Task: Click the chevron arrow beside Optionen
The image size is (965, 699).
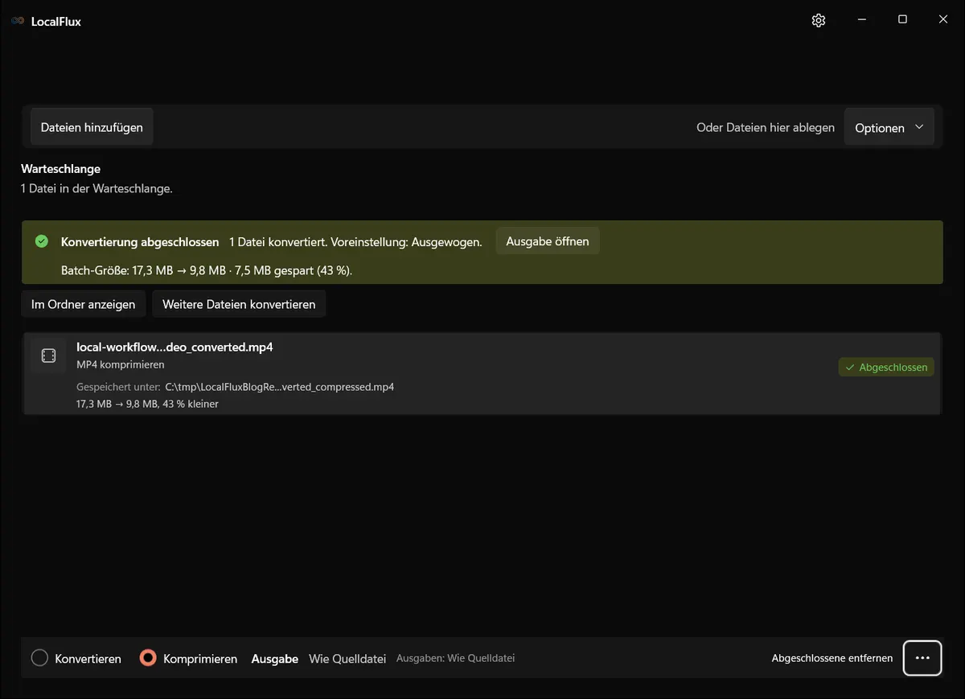Action: point(919,127)
